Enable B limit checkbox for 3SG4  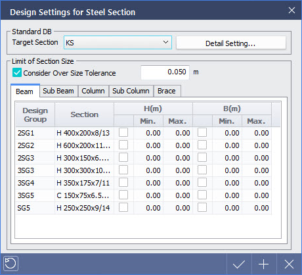pyautogui.click(x=202, y=182)
